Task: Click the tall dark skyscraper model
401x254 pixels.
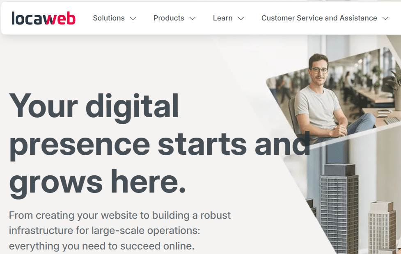Action: pos(339,208)
